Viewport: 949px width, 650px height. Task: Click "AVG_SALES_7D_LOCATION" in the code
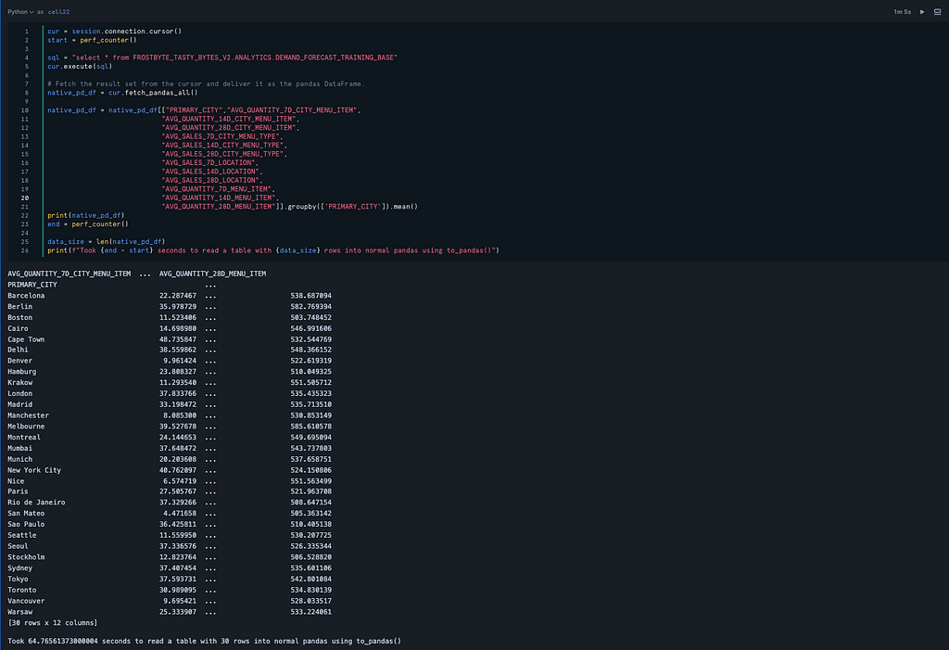tap(209, 162)
